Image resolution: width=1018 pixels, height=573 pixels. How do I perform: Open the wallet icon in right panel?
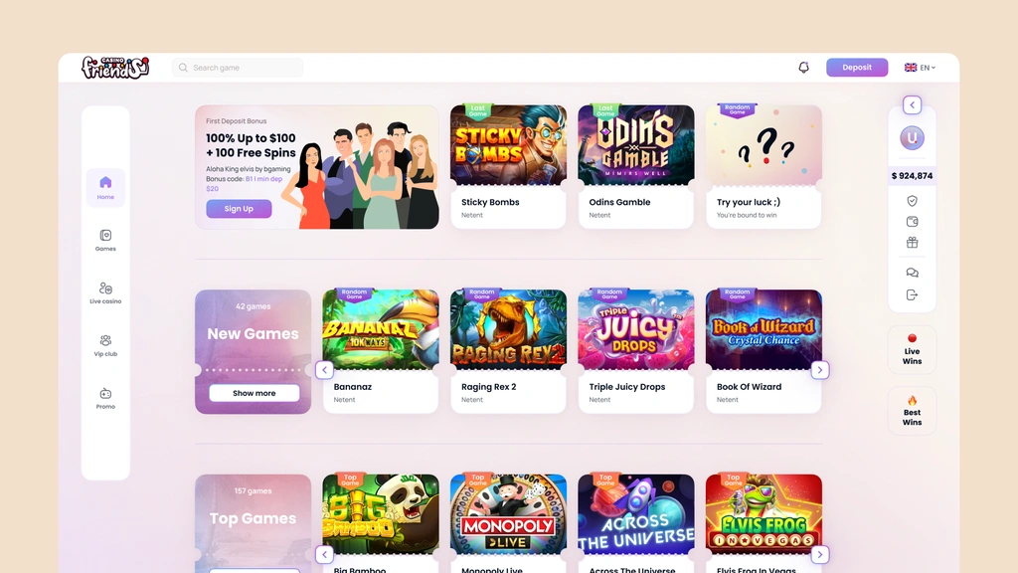tap(913, 222)
